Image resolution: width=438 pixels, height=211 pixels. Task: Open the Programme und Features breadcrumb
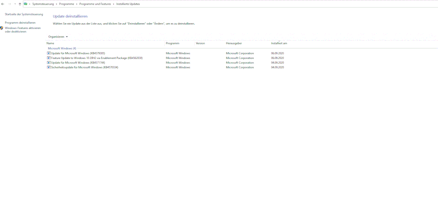[x=95, y=4]
